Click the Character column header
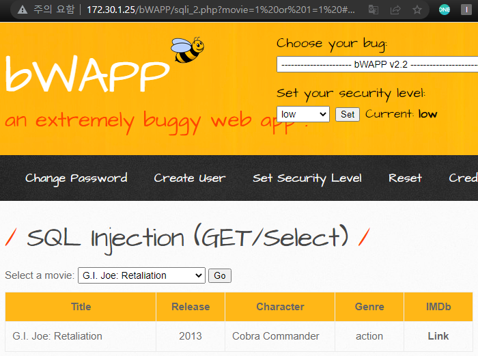The width and height of the screenshot is (478, 356). pyautogui.click(x=280, y=307)
